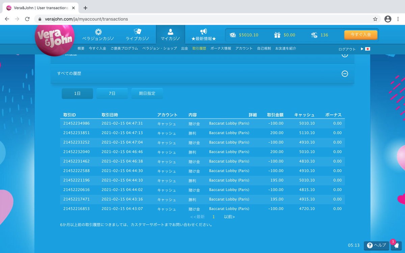Open ベラジョン・ショップ submenu link

(160, 49)
